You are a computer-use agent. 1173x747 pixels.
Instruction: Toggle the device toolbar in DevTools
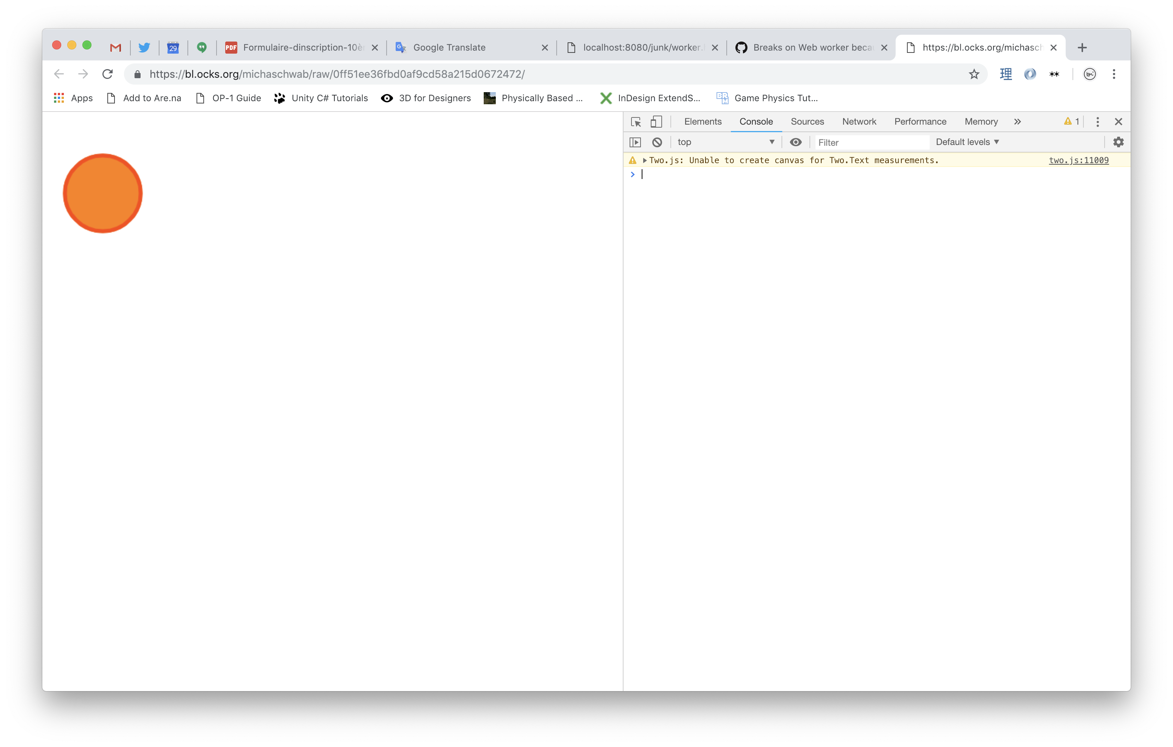(x=656, y=122)
